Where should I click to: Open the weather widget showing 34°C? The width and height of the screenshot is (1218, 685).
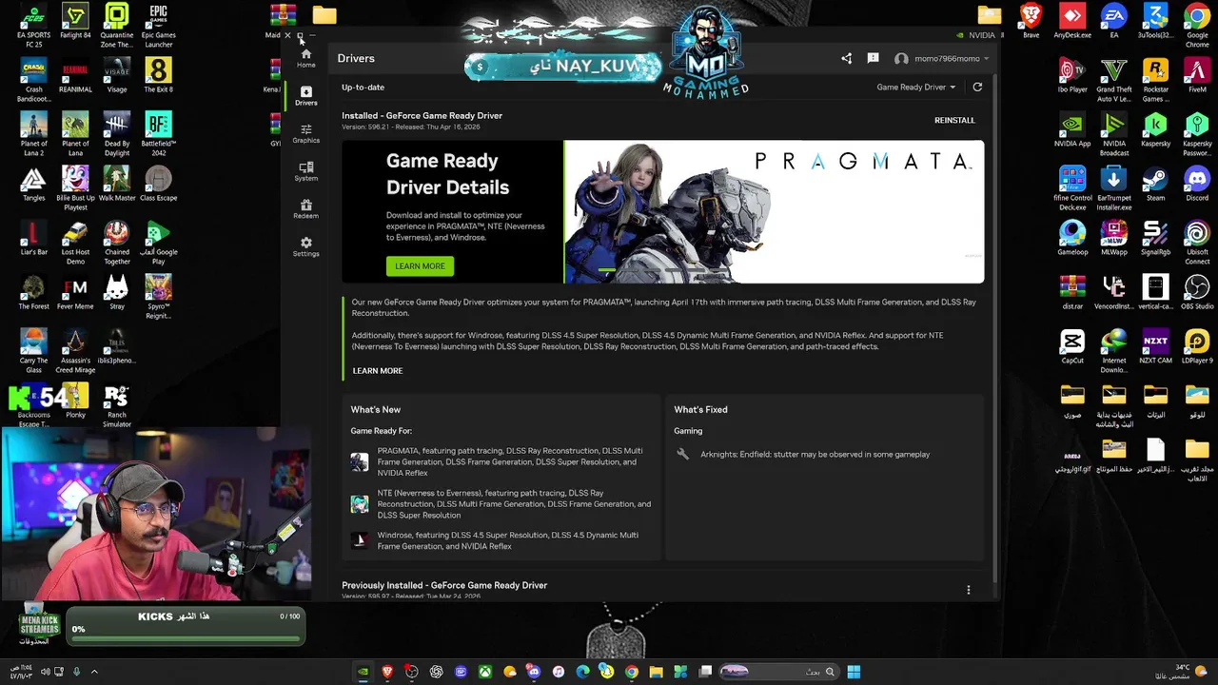(x=1180, y=672)
